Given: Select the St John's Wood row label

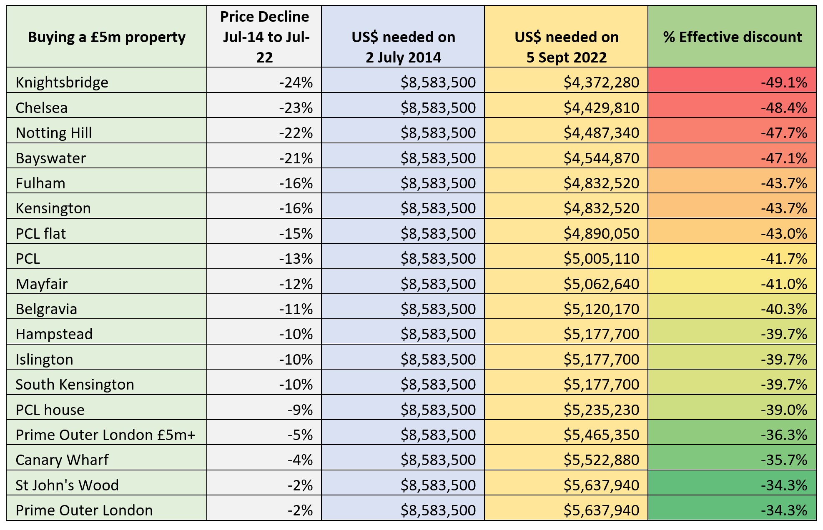Looking at the screenshot, I should pyautogui.click(x=67, y=485).
